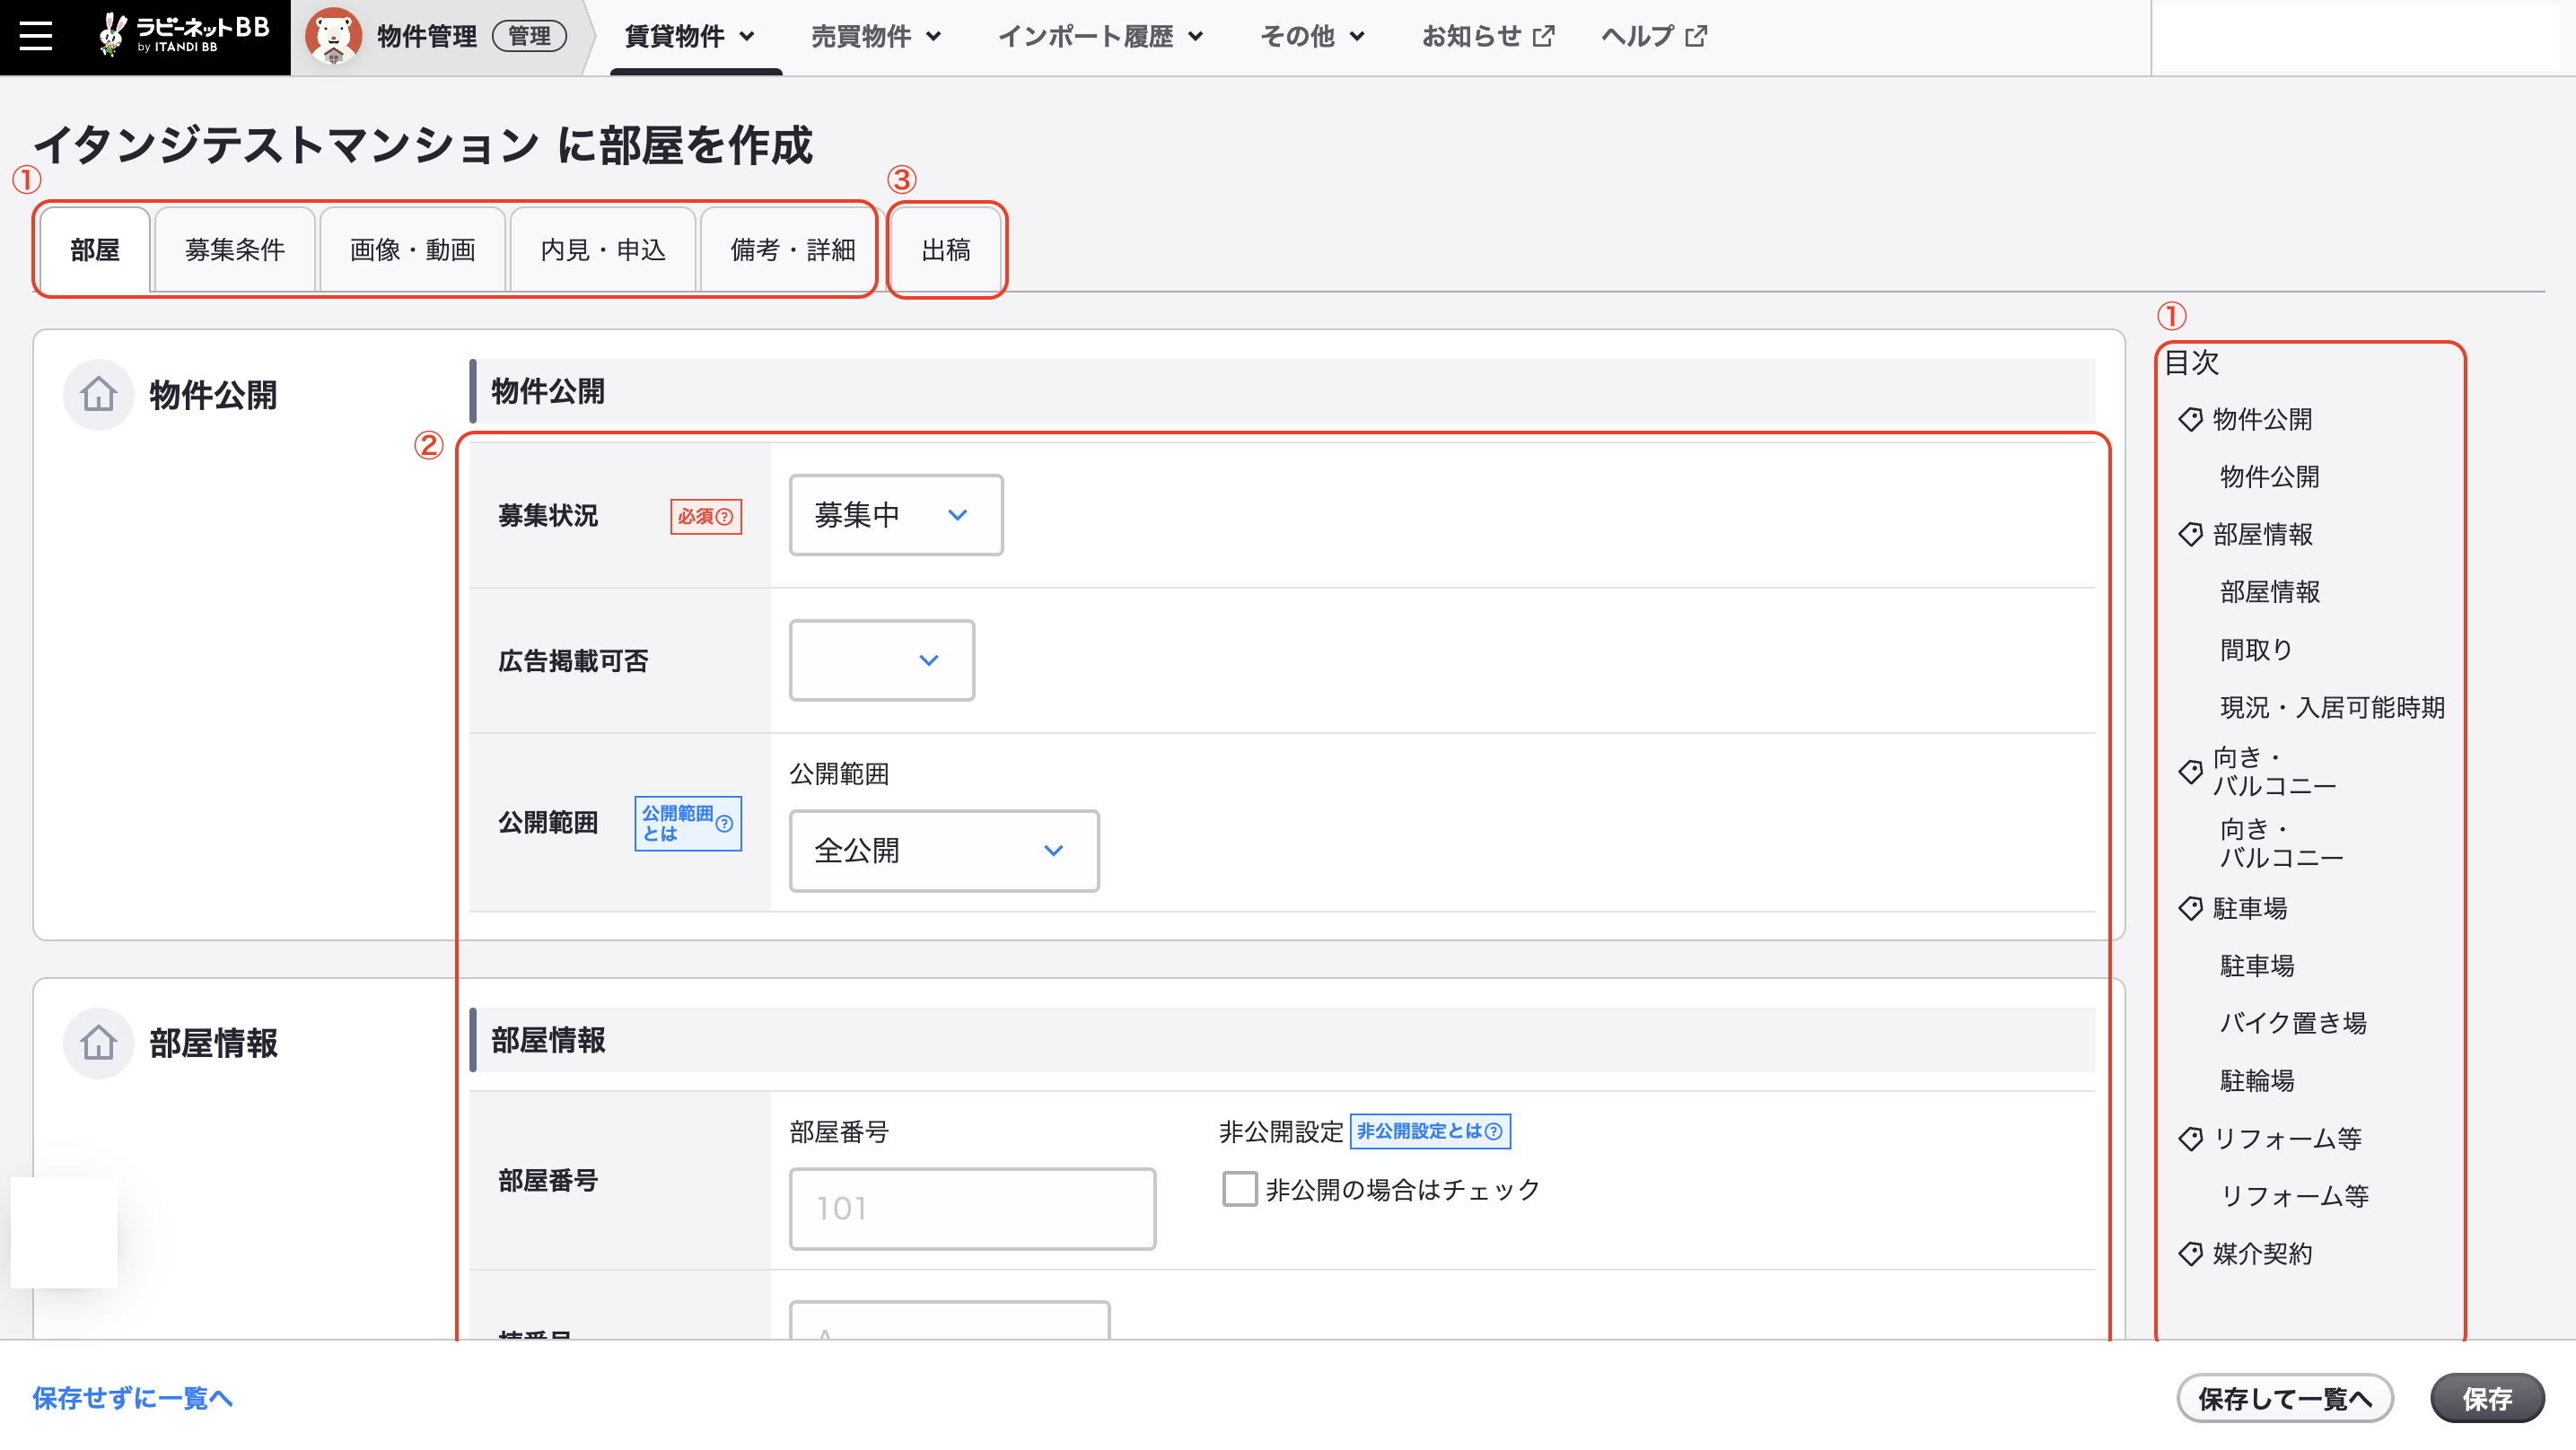2576x1450 pixels.
Task: Focus the partially visible 棟番号 input
Action: click(949, 1320)
